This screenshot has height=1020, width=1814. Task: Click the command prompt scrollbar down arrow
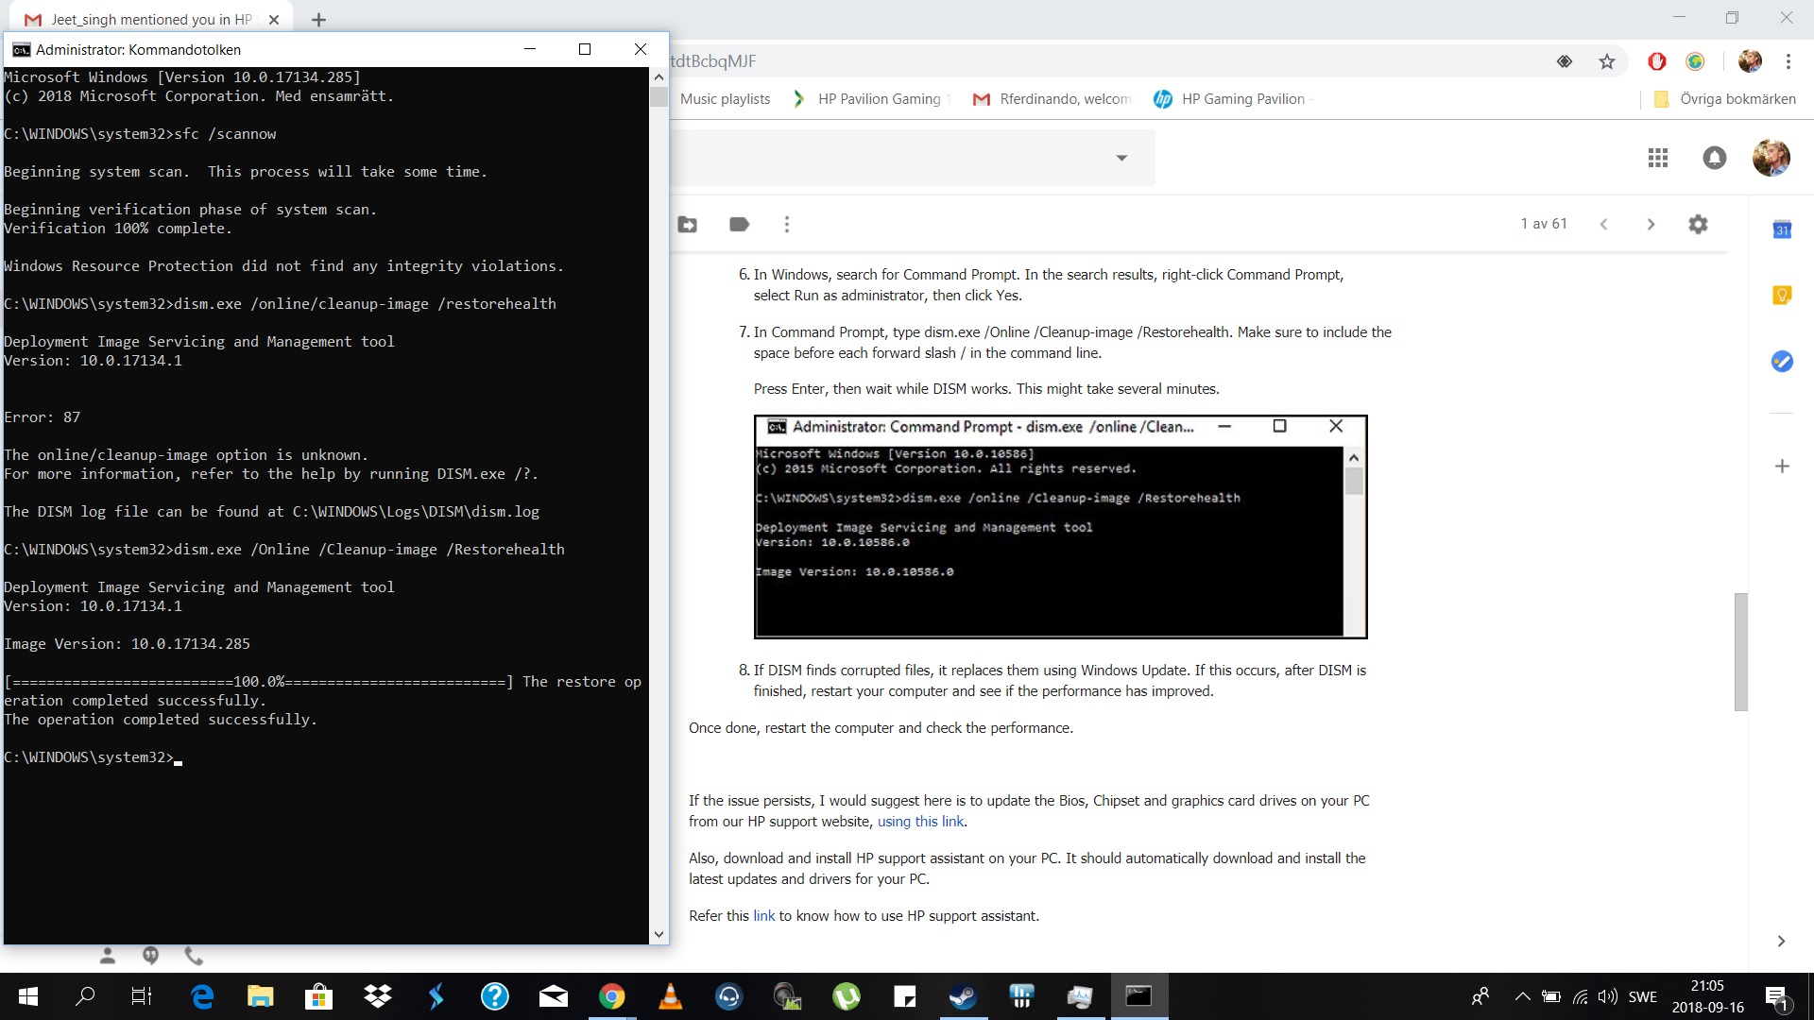pos(659,934)
